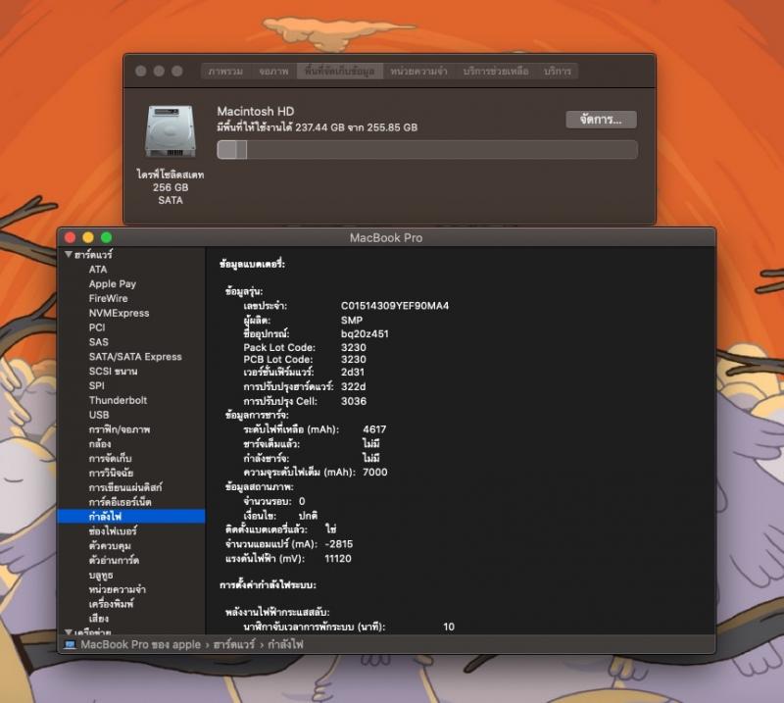Click the MacBook Pro window title
The image size is (784, 703).
[x=386, y=237]
